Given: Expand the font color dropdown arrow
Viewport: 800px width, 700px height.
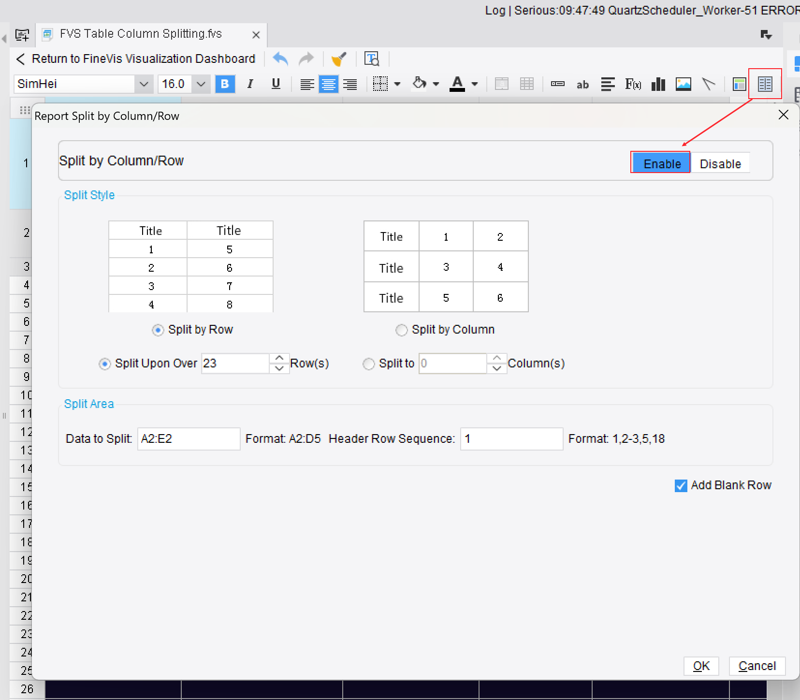Looking at the screenshot, I should point(474,84).
